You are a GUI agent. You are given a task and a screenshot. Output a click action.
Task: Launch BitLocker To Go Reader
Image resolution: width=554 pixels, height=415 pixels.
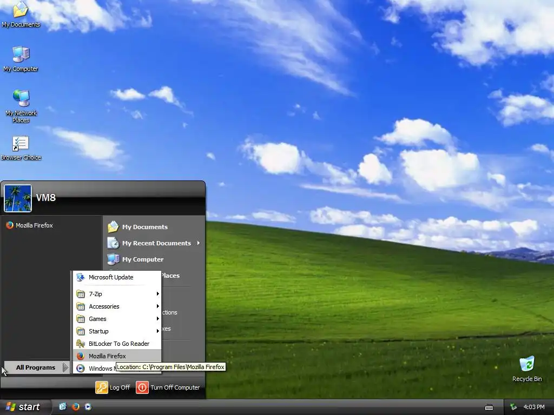pos(117,343)
